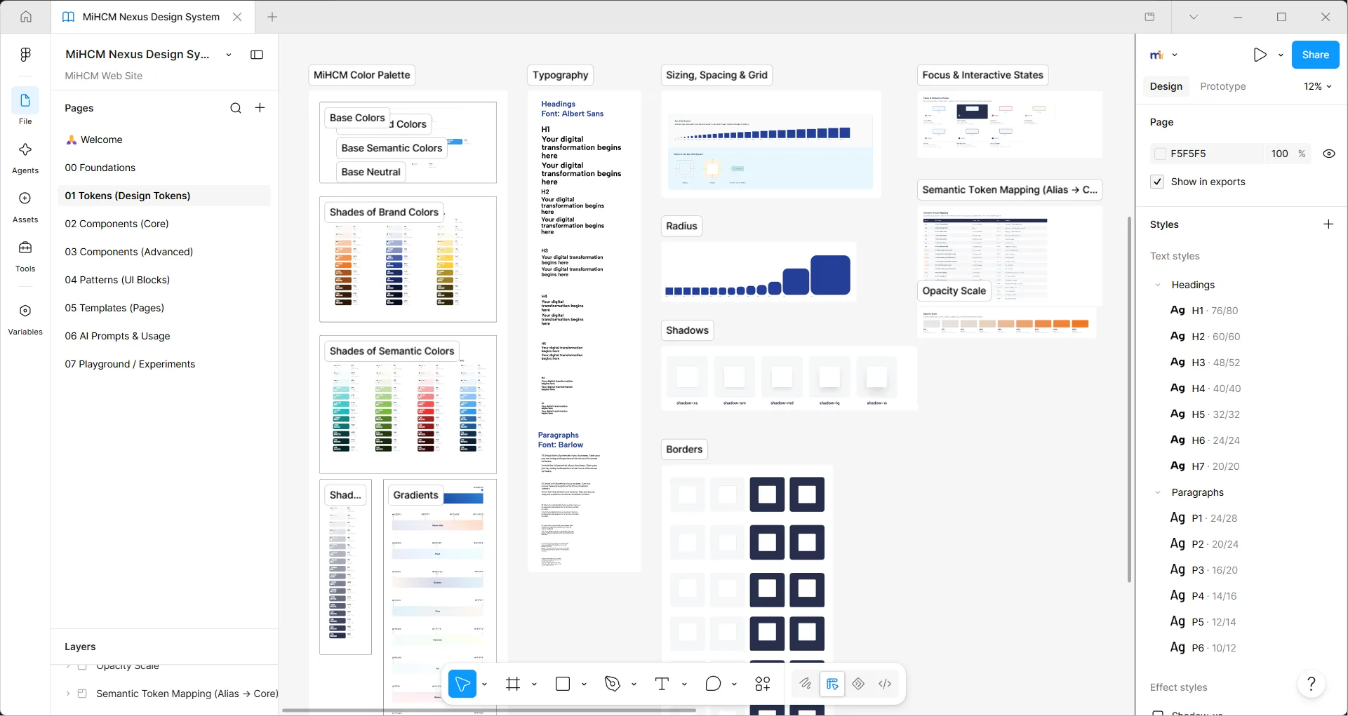This screenshot has height=716, width=1348.
Task: Open Frame tool options chevron
Action: coord(534,684)
